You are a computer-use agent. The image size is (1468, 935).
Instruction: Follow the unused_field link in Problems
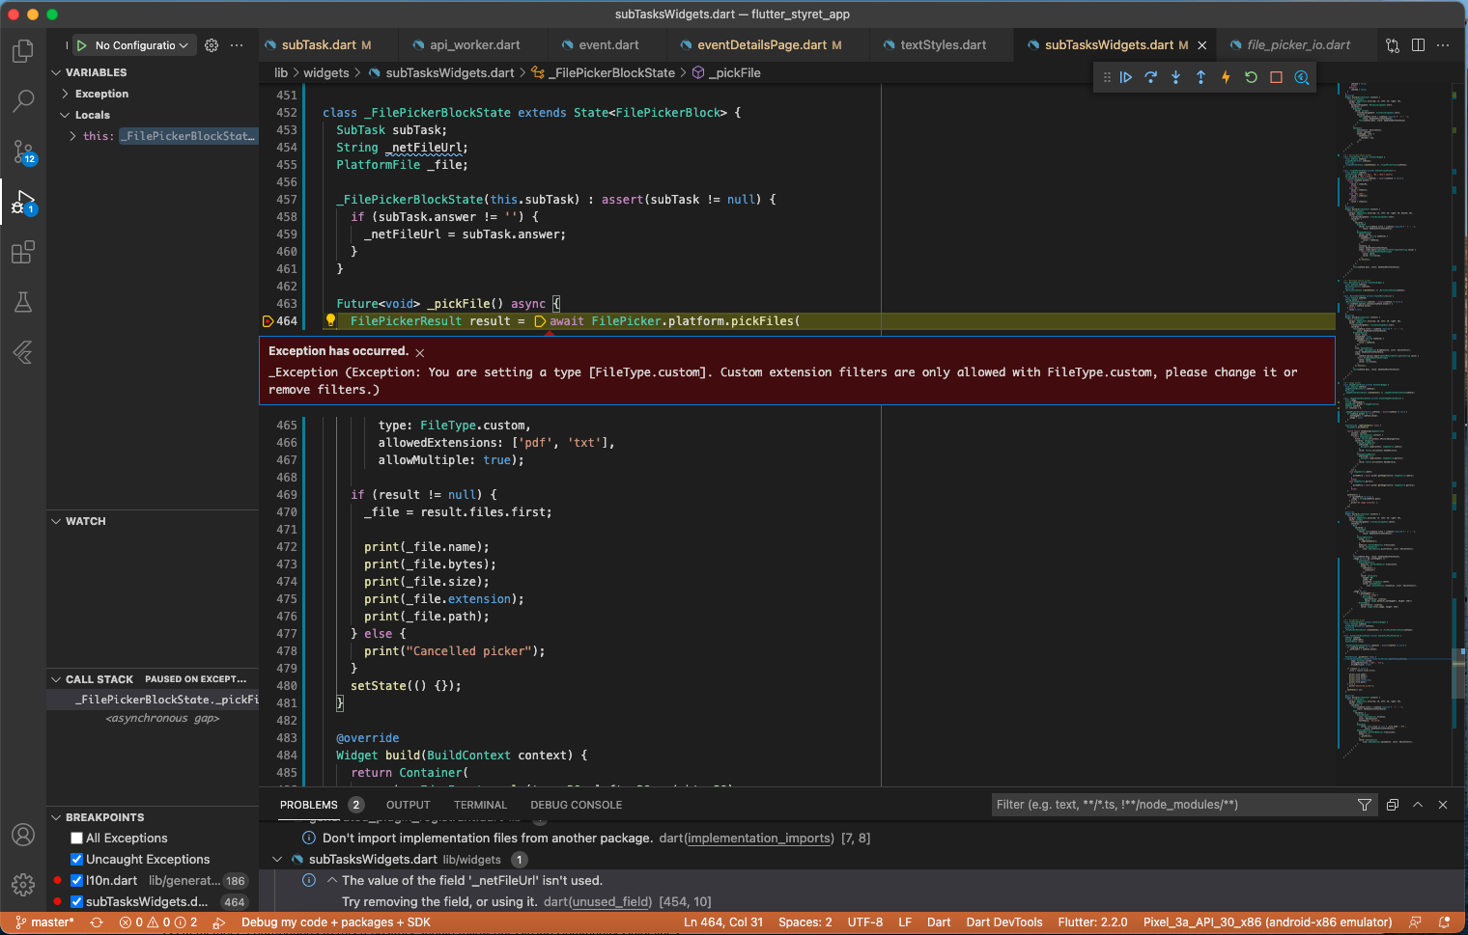(x=610, y=901)
